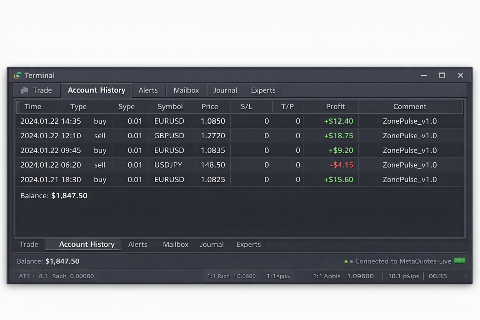Minimize the Terminal window
The height and width of the screenshot is (320, 480).
(x=424, y=75)
